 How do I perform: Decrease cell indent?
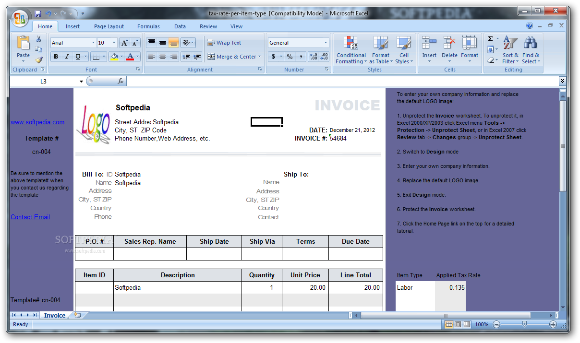point(186,57)
